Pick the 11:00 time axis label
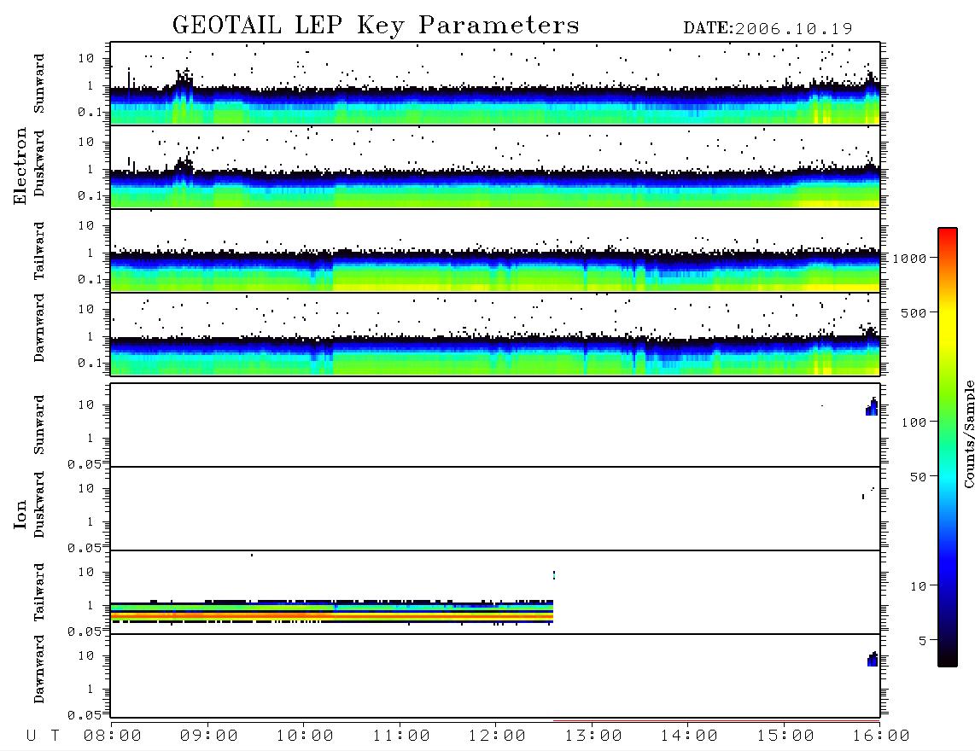This screenshot has width=975, height=751. [x=401, y=736]
